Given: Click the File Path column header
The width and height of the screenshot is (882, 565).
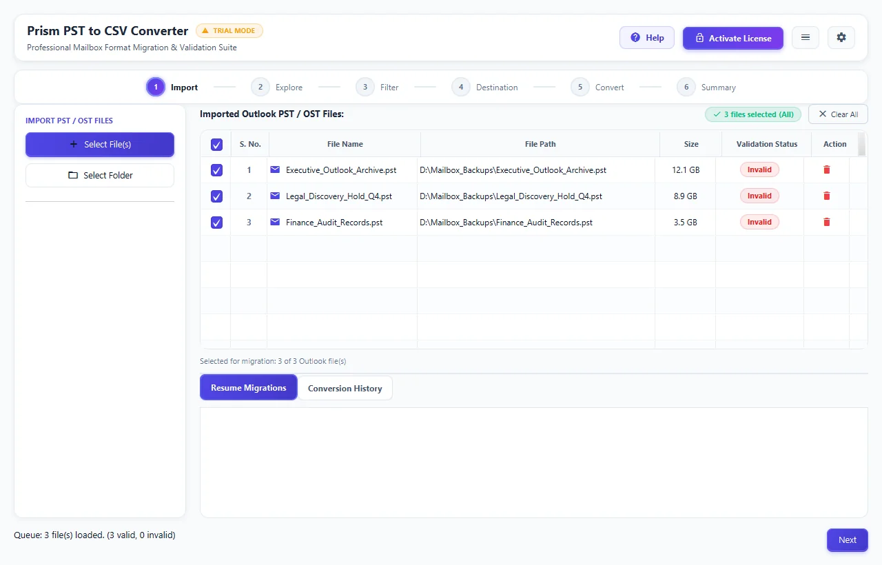Looking at the screenshot, I should [540, 144].
